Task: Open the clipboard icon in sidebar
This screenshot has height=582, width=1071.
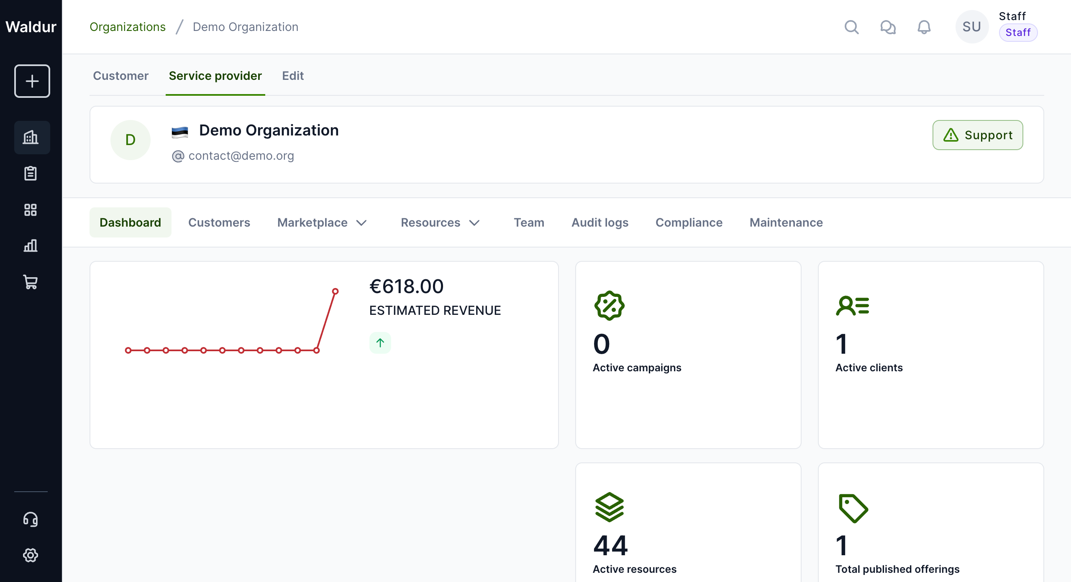Action: pyautogui.click(x=31, y=173)
